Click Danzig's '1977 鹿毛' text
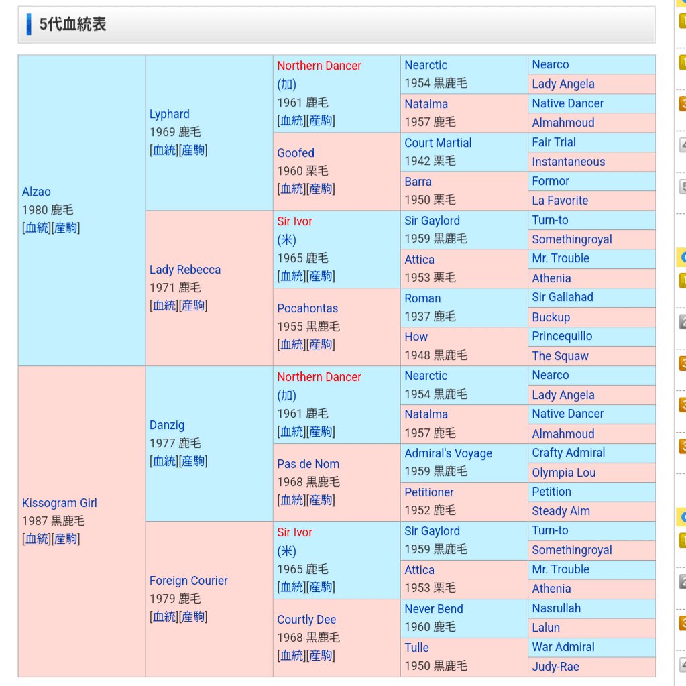Viewport: 686px width, 686px height. [x=175, y=443]
